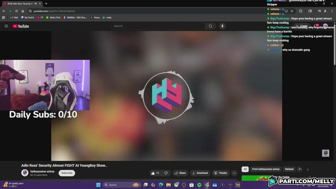The height and width of the screenshot is (189, 336).
Task: Click the YouTube search input field
Action: click(158, 26)
